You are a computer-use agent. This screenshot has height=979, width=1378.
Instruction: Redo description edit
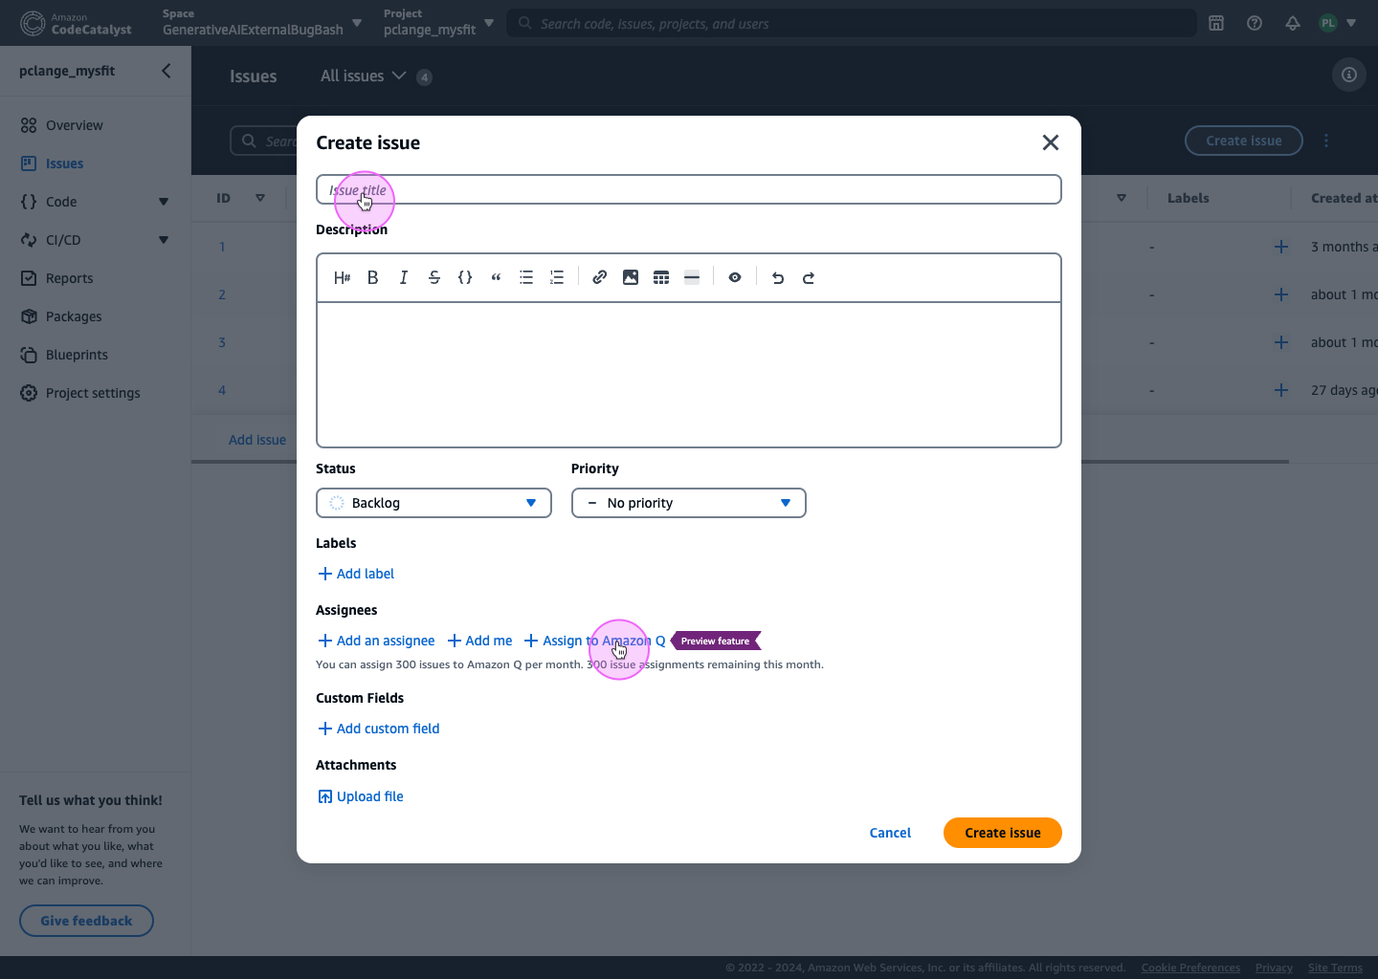tap(809, 277)
